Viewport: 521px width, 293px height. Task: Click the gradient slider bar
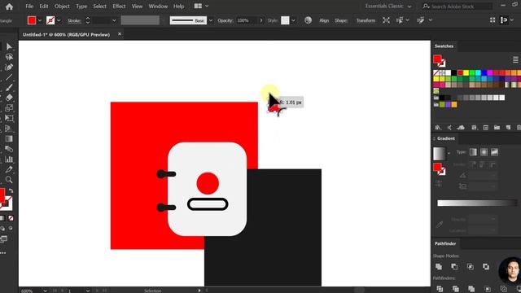[x=477, y=203]
